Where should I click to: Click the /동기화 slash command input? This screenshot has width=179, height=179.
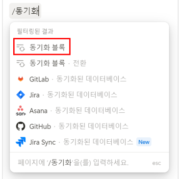coord(26,11)
